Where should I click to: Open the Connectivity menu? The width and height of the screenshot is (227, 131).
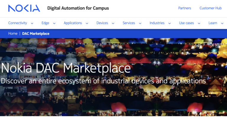pos(18,23)
